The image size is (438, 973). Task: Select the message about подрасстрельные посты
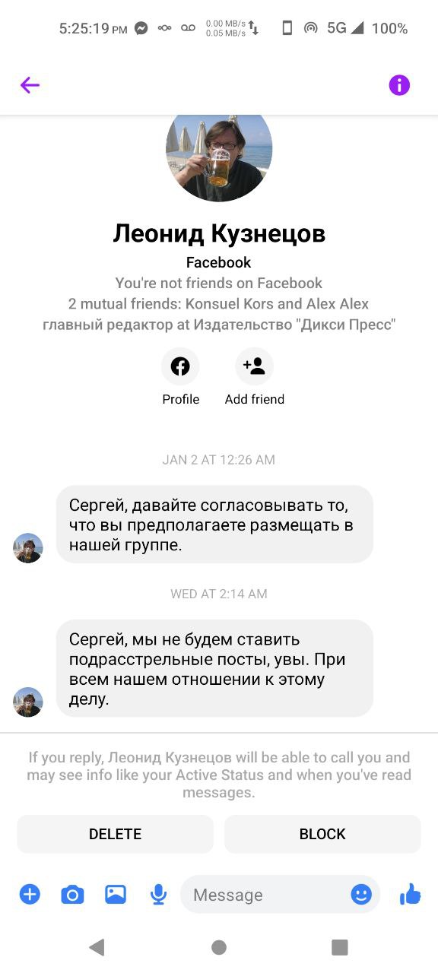point(214,668)
